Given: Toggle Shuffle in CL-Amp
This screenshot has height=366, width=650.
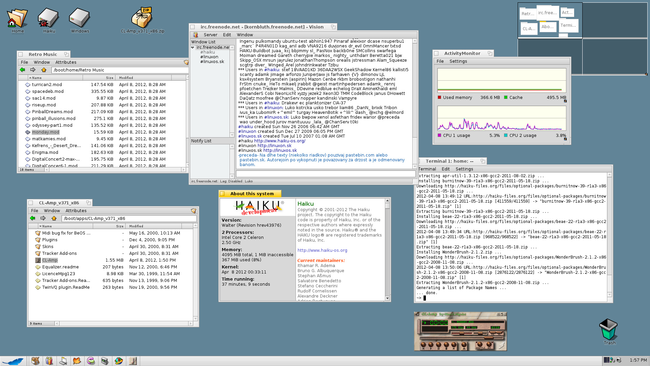Looking at the screenshot, I should (480, 345).
